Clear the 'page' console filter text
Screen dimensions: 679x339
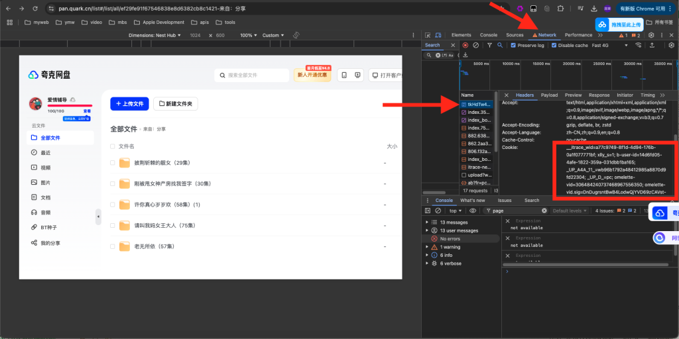[x=544, y=211]
